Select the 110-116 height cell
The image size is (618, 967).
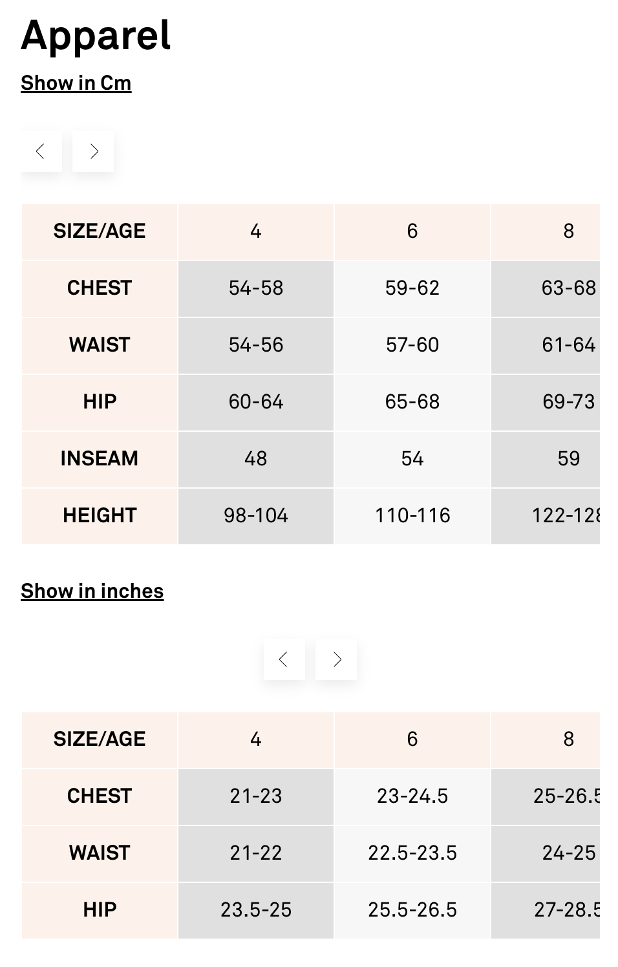tap(412, 516)
